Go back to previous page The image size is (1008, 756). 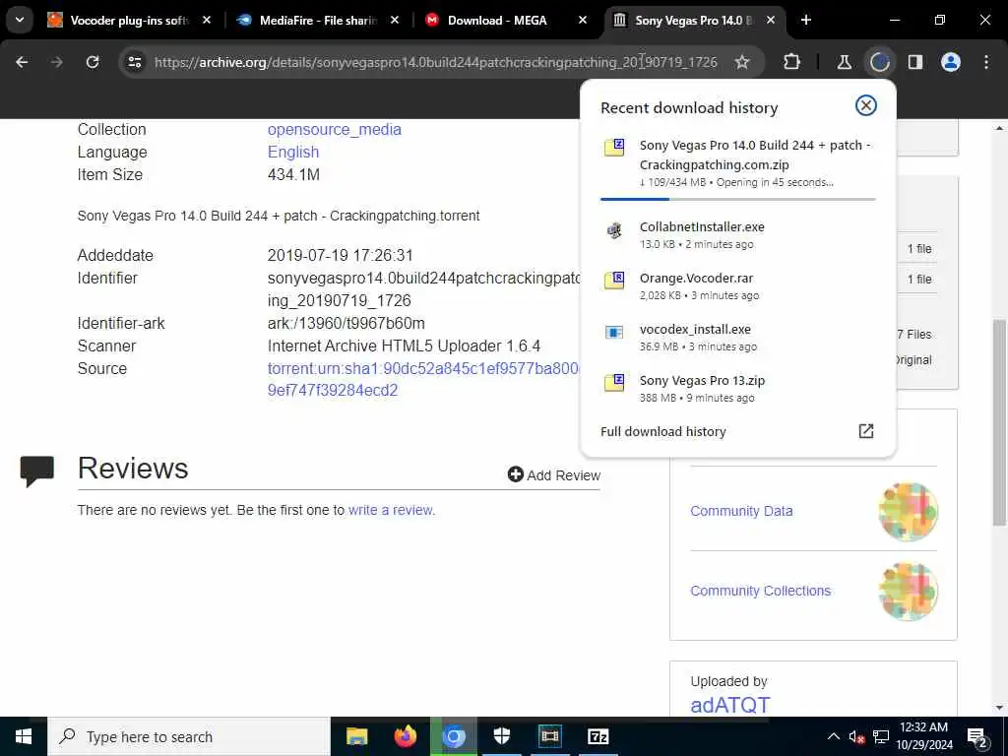(22, 62)
